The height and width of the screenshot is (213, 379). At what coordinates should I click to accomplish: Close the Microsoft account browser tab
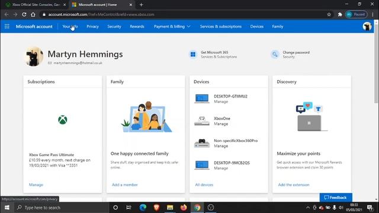point(131,5)
